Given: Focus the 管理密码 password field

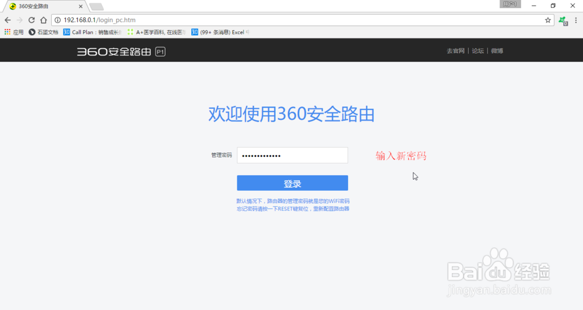Looking at the screenshot, I should click(292, 155).
